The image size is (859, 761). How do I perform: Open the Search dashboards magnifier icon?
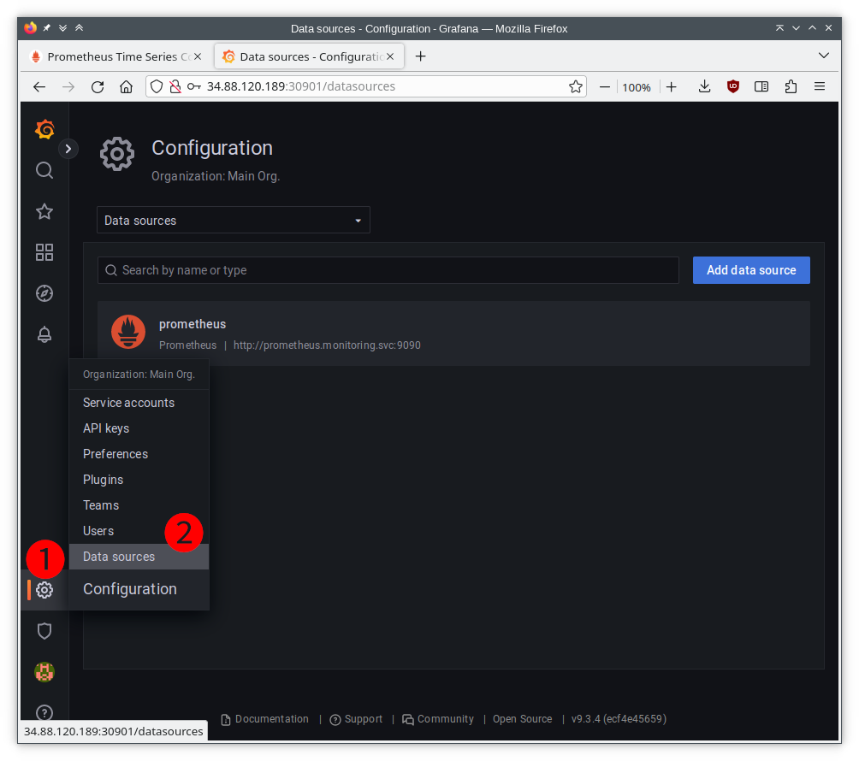click(x=44, y=171)
